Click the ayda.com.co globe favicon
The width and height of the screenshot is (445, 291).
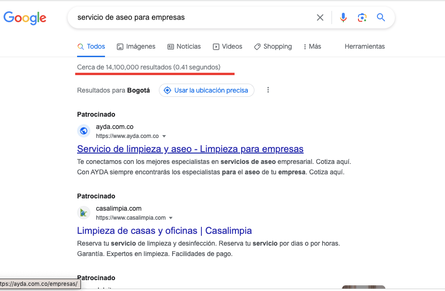click(x=84, y=131)
